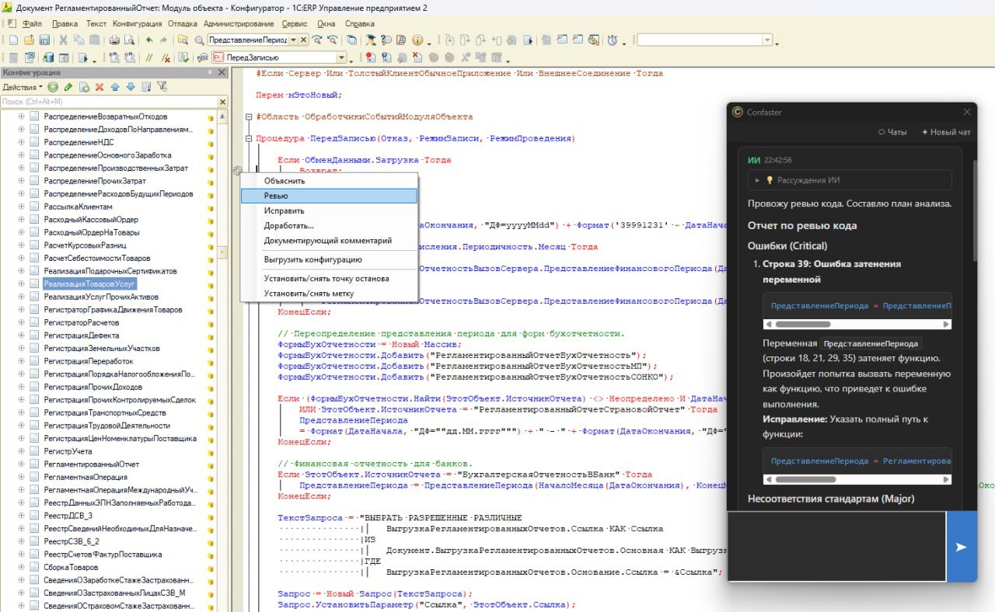The image size is (995, 612).
Task: Click the Undo arrow icon
Action: tap(149, 40)
